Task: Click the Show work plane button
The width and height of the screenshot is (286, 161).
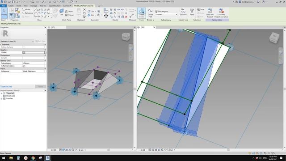Action: click(69, 11)
